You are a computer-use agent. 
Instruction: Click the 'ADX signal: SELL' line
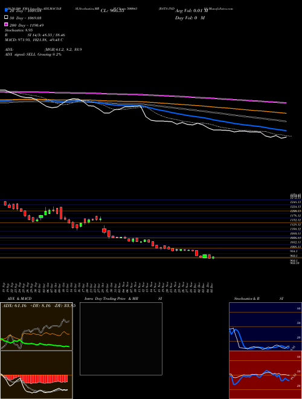pyautogui.click(x=33, y=54)
